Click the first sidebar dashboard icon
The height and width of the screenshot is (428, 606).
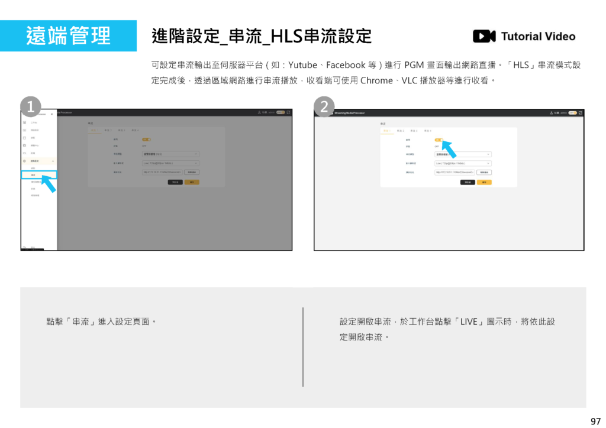pos(24,122)
